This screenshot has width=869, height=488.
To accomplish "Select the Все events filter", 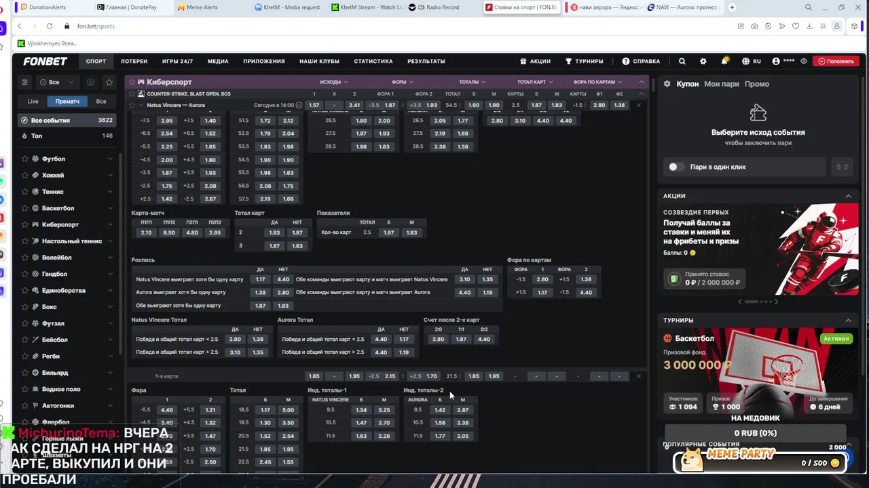I will point(101,101).
